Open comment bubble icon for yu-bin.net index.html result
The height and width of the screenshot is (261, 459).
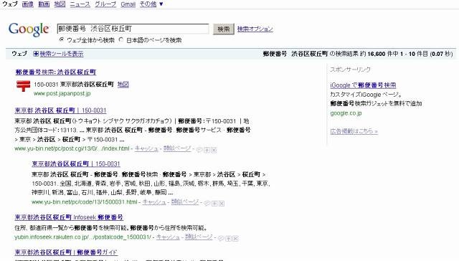pos(199,150)
